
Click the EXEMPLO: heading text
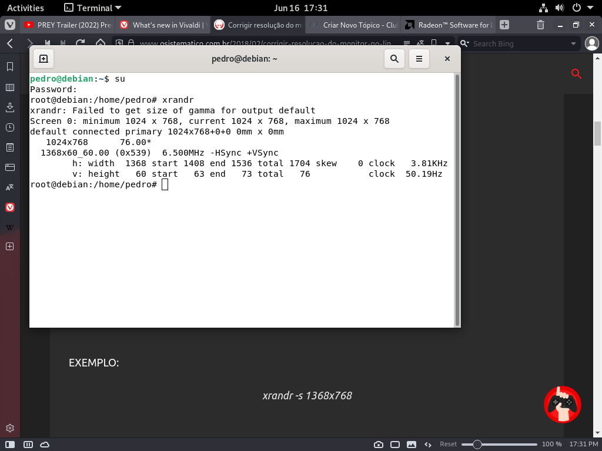click(x=93, y=363)
